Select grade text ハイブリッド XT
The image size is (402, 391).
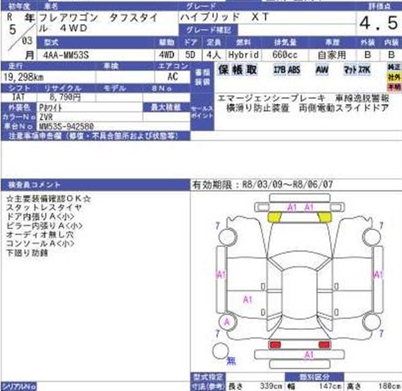224,18
